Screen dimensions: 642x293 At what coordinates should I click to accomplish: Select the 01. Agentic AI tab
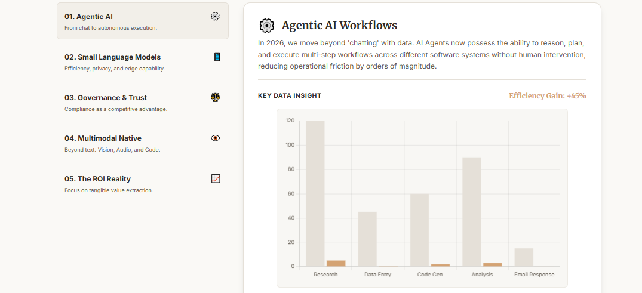tap(142, 21)
